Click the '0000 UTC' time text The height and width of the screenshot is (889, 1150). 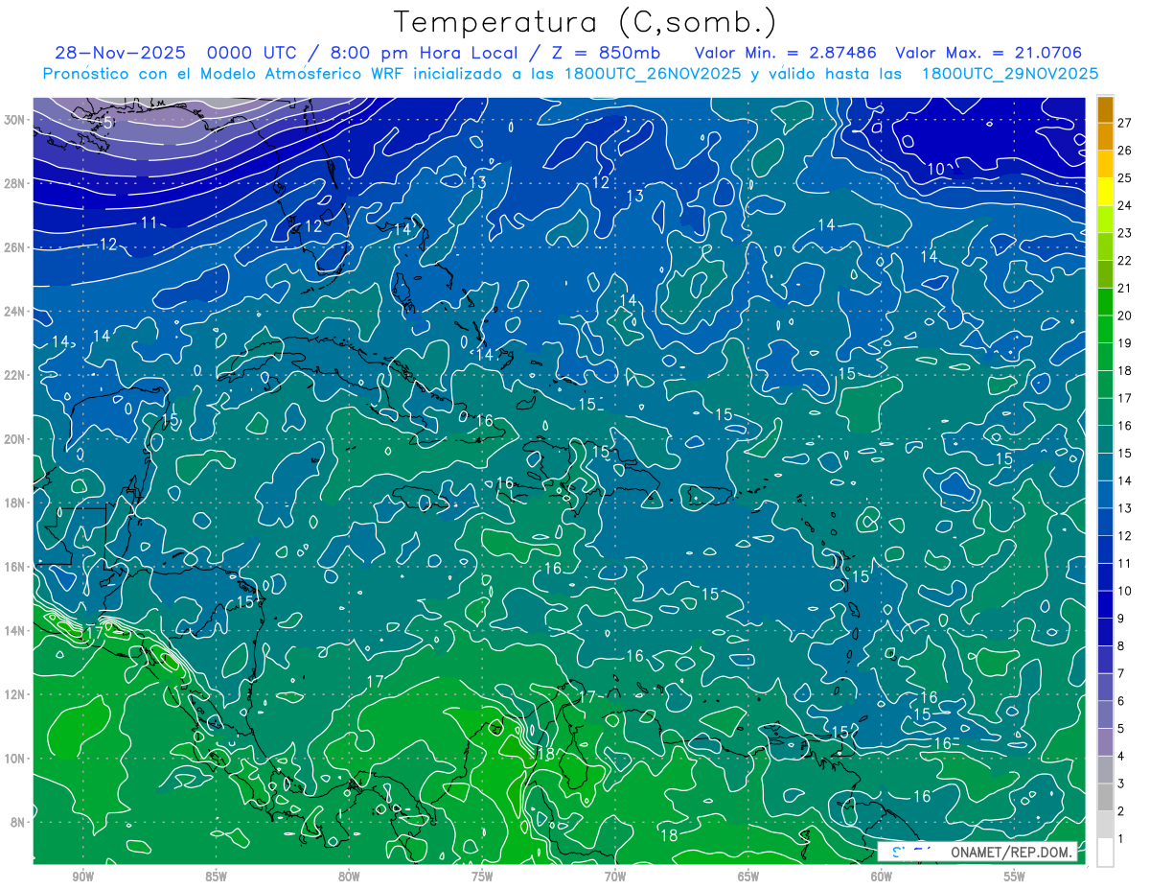pyautogui.click(x=254, y=53)
